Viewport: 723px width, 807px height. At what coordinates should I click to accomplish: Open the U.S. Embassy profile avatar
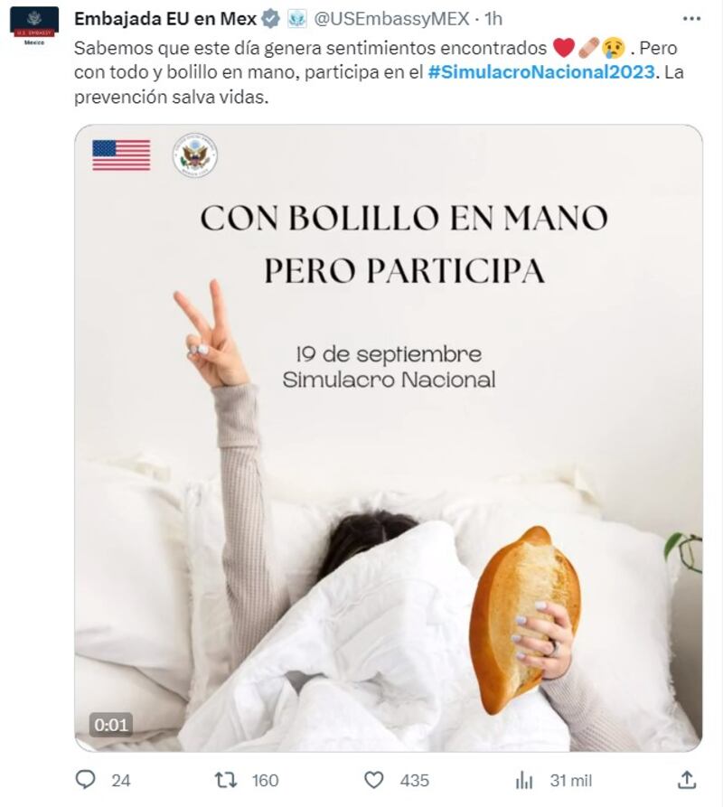pyautogui.click(x=34, y=26)
